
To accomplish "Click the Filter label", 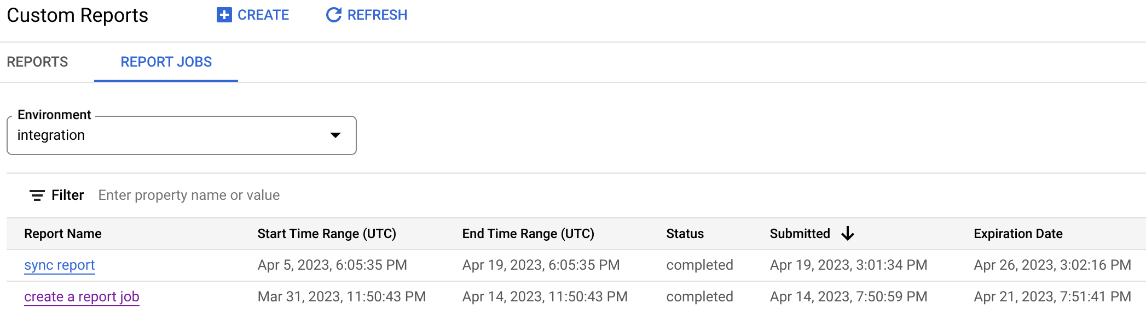I will coord(67,195).
